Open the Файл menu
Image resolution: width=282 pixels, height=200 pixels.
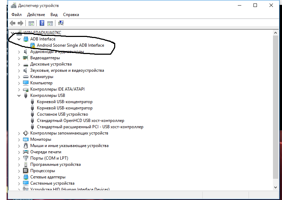[16, 15]
